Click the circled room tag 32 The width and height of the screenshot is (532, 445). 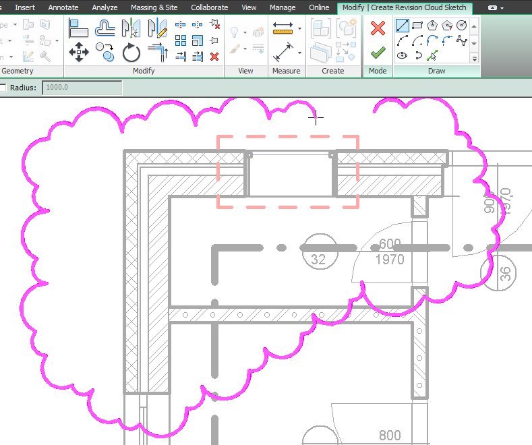(320, 251)
